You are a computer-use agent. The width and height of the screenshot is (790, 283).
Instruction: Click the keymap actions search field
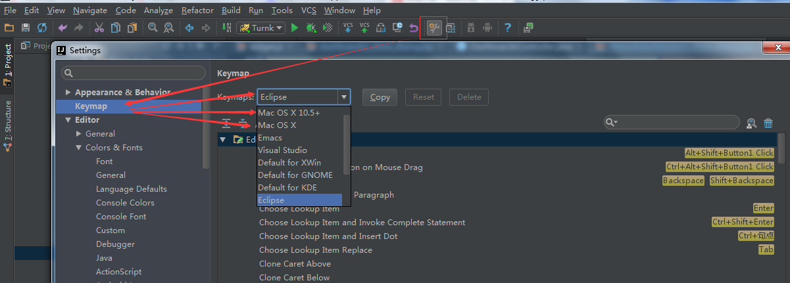pos(672,123)
